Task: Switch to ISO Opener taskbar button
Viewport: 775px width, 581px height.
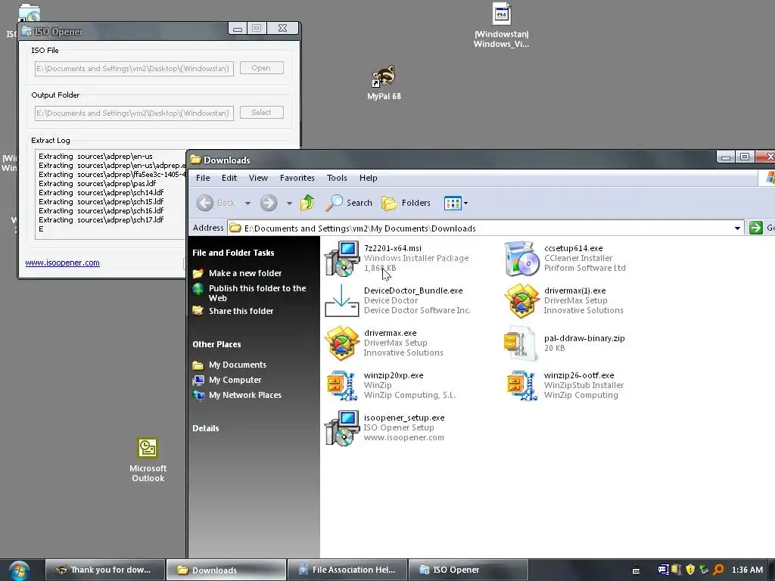Action: [468, 570]
